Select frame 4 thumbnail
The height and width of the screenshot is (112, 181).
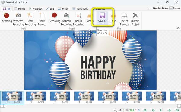click(108, 98)
